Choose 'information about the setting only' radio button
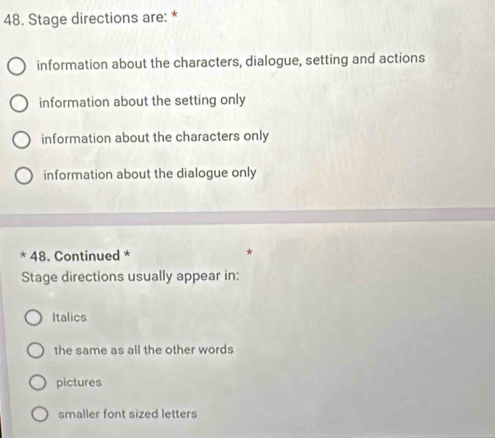The width and height of the screenshot is (495, 438). pyautogui.click(x=20, y=103)
